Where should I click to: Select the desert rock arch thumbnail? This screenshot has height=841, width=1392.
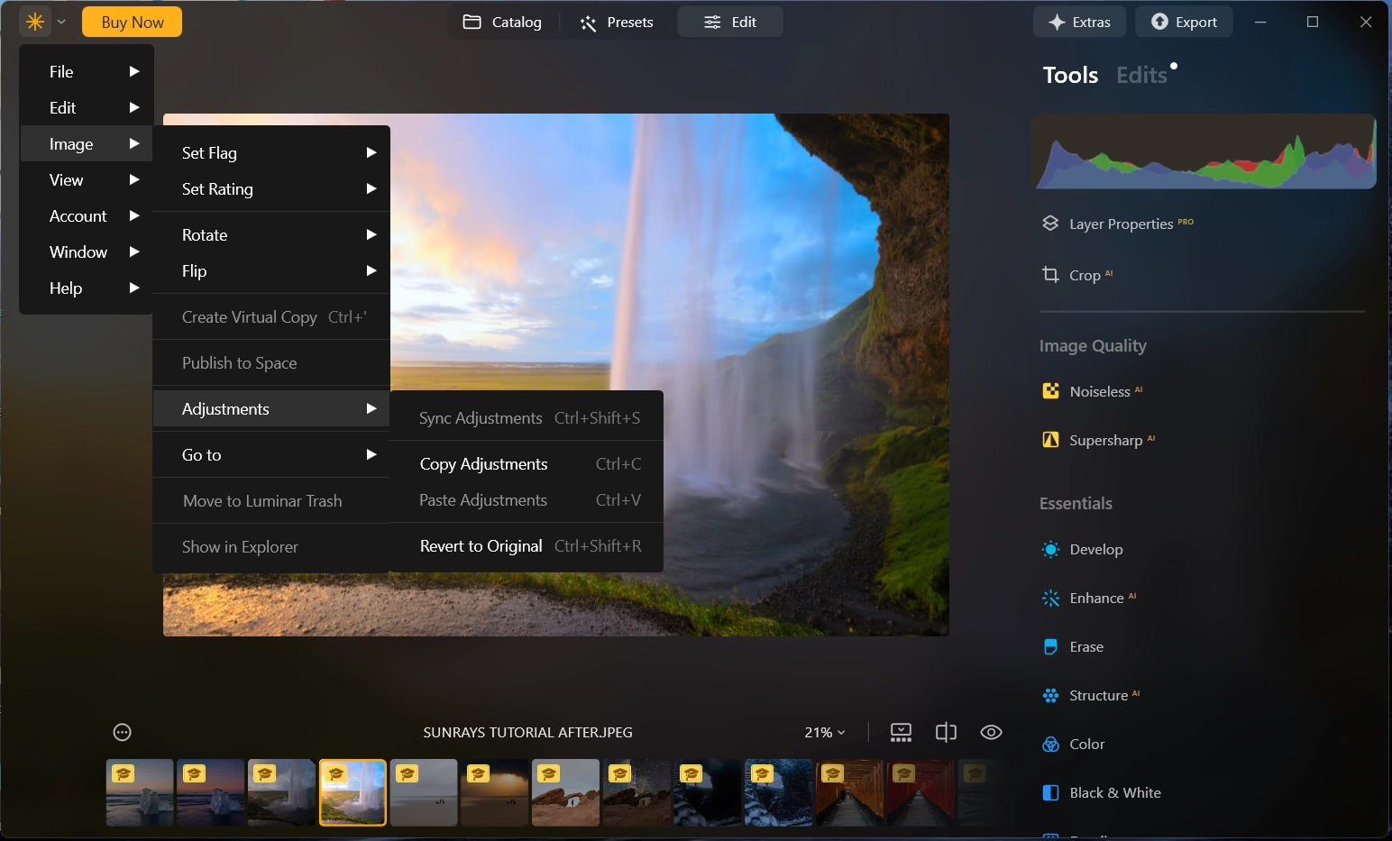(566, 792)
